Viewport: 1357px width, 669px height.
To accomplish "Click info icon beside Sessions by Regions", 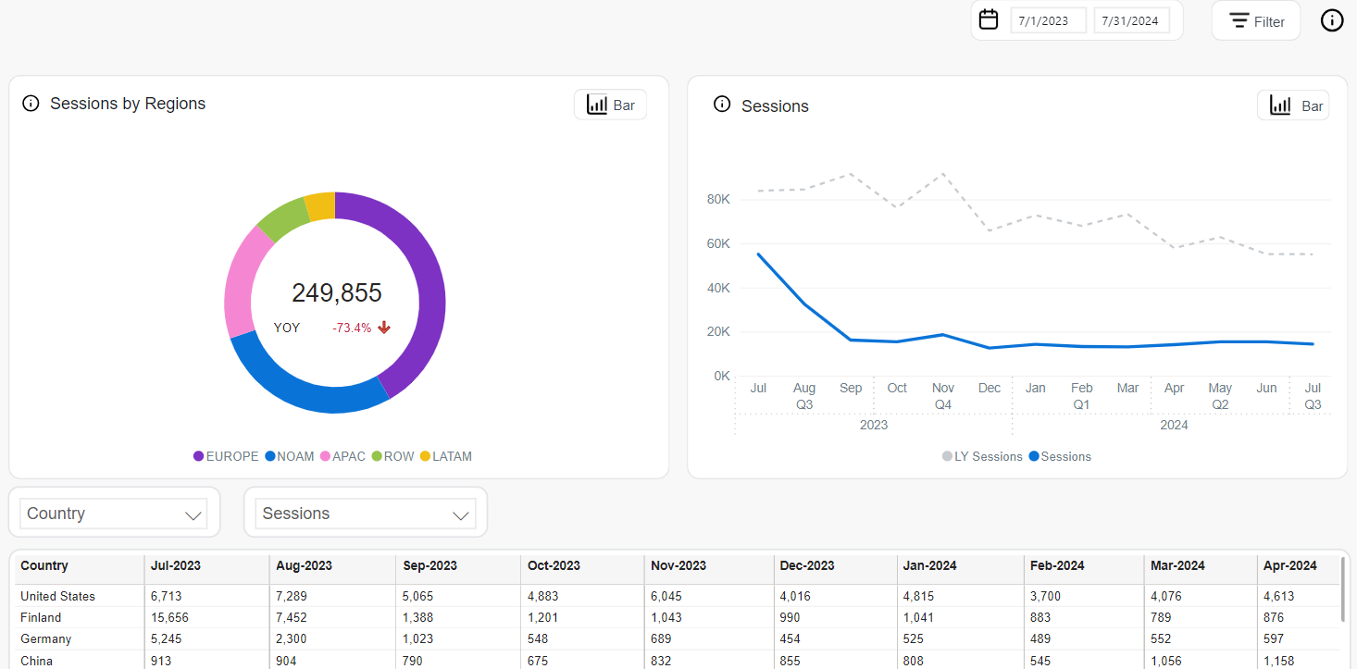I will click(31, 104).
